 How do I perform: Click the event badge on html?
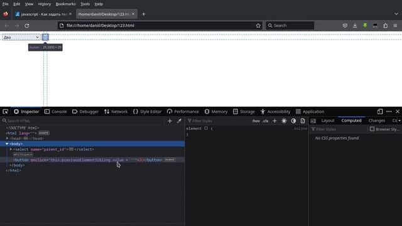(44, 133)
